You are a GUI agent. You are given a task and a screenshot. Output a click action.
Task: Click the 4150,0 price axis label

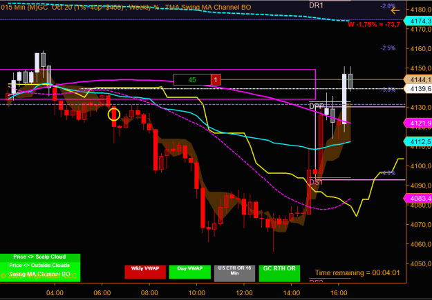421,68
